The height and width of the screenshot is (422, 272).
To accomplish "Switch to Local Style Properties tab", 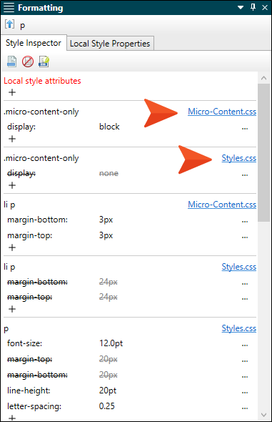I will click(110, 44).
